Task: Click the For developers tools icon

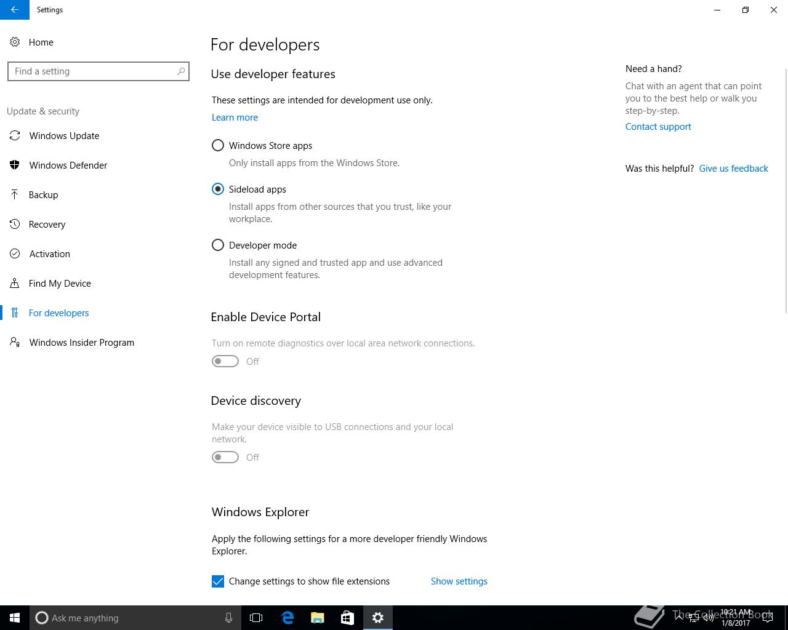Action: point(15,313)
